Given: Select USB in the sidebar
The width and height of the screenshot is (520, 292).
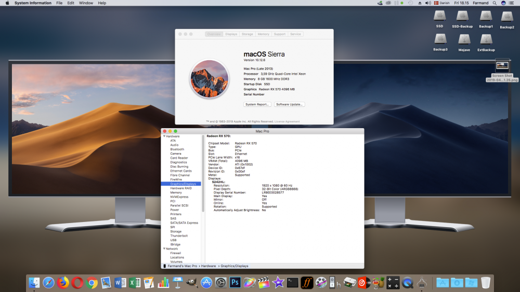Looking at the screenshot, I should 174,240.
